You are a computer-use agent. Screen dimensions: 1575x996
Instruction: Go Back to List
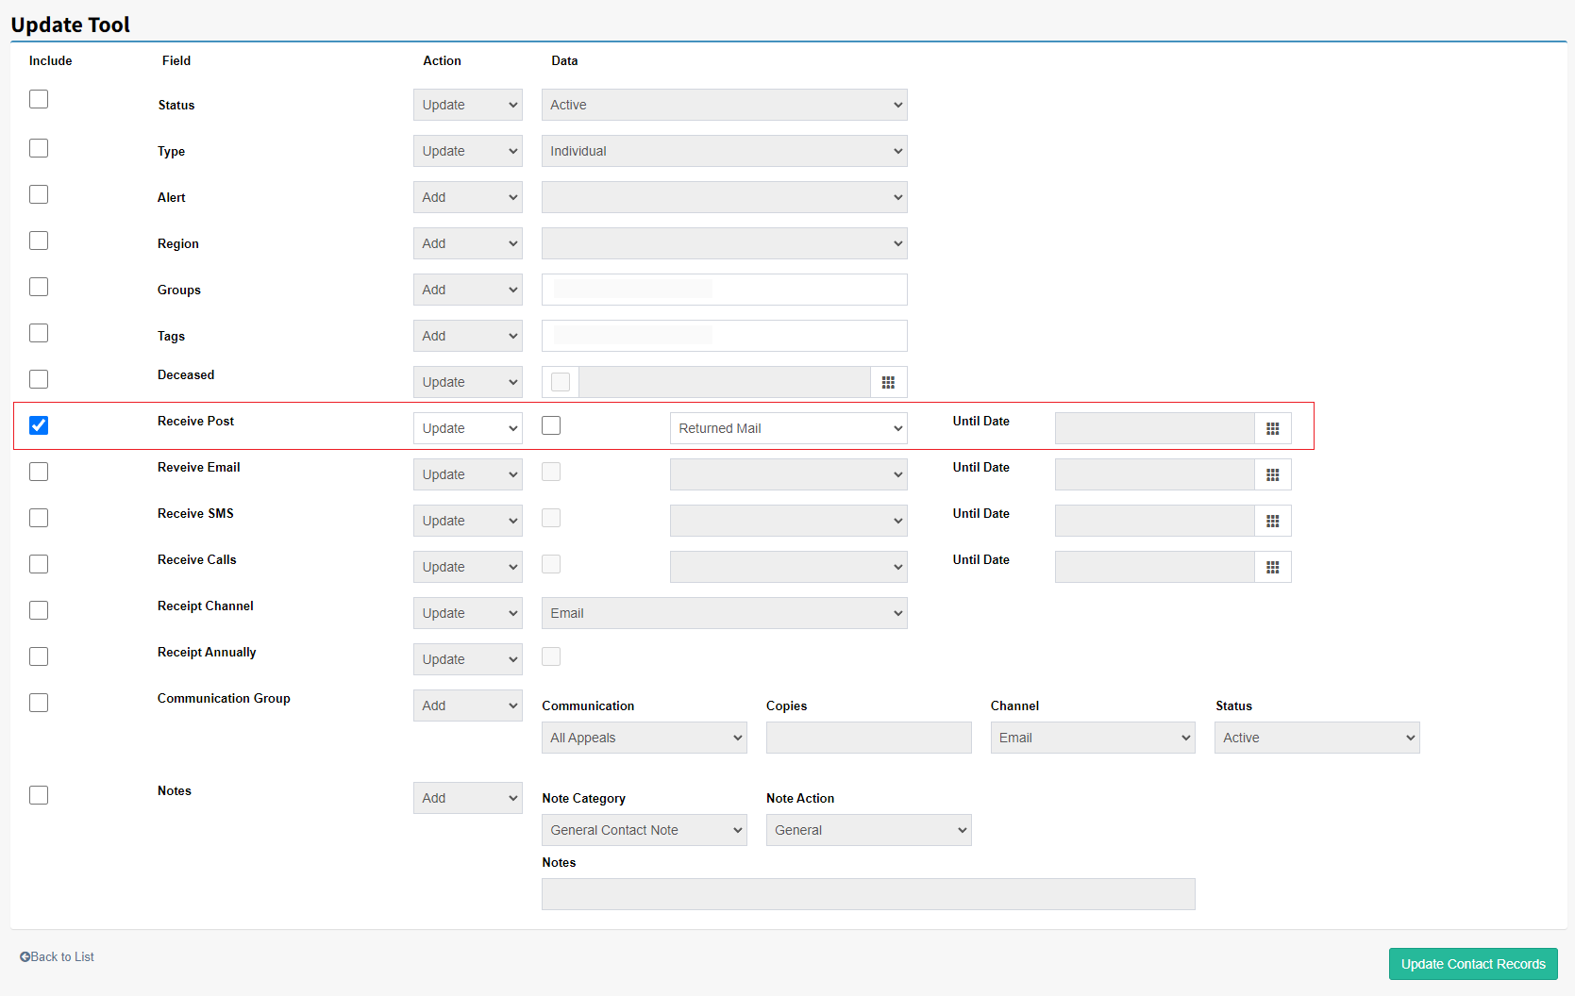pos(57,956)
